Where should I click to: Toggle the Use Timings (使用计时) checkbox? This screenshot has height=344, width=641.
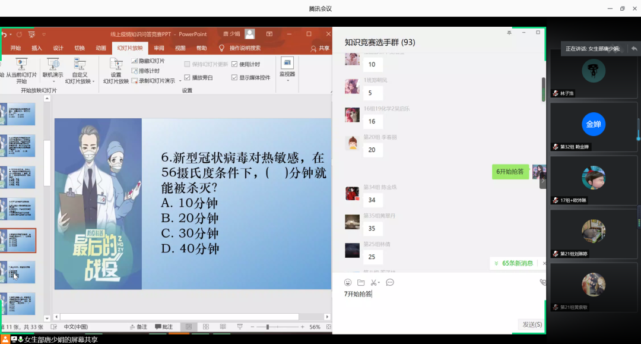tap(234, 64)
